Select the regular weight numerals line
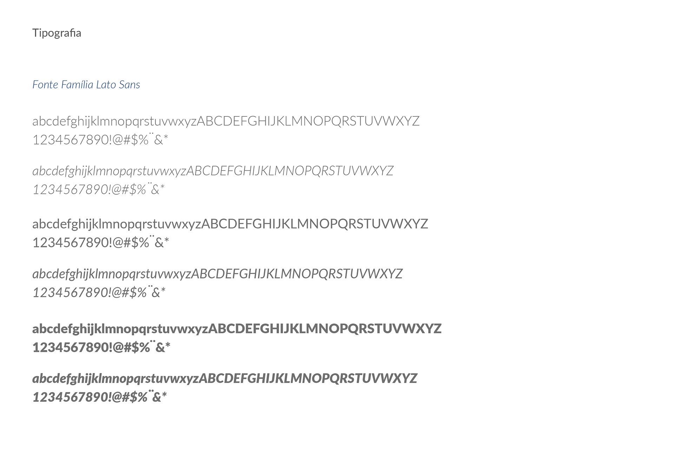Viewport: 674px width, 476px height. coord(101,242)
